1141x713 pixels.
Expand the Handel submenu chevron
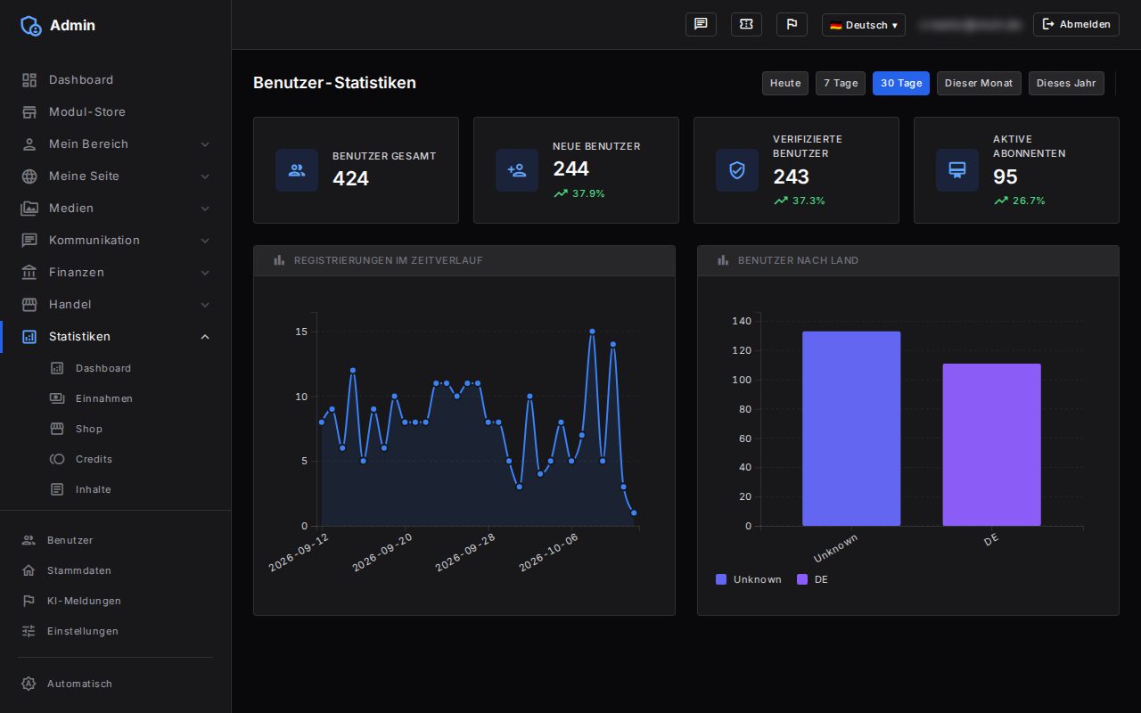pos(205,304)
